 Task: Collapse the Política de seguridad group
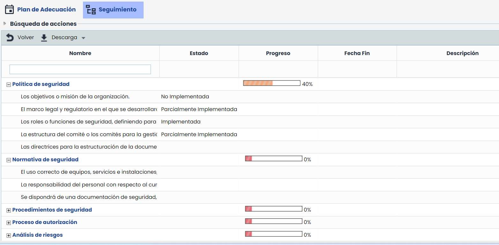[x=9, y=84]
